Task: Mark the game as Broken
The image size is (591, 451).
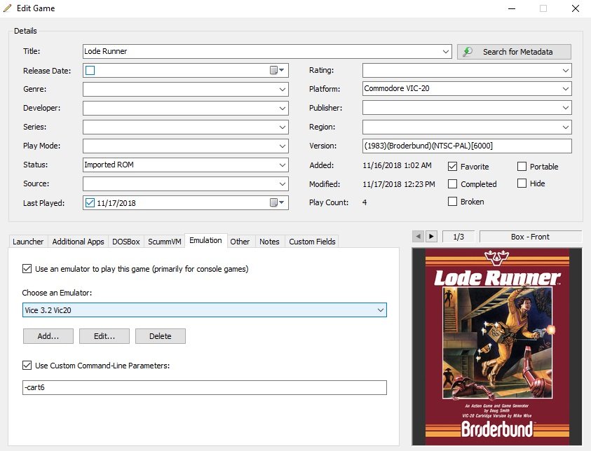Action: (x=452, y=202)
